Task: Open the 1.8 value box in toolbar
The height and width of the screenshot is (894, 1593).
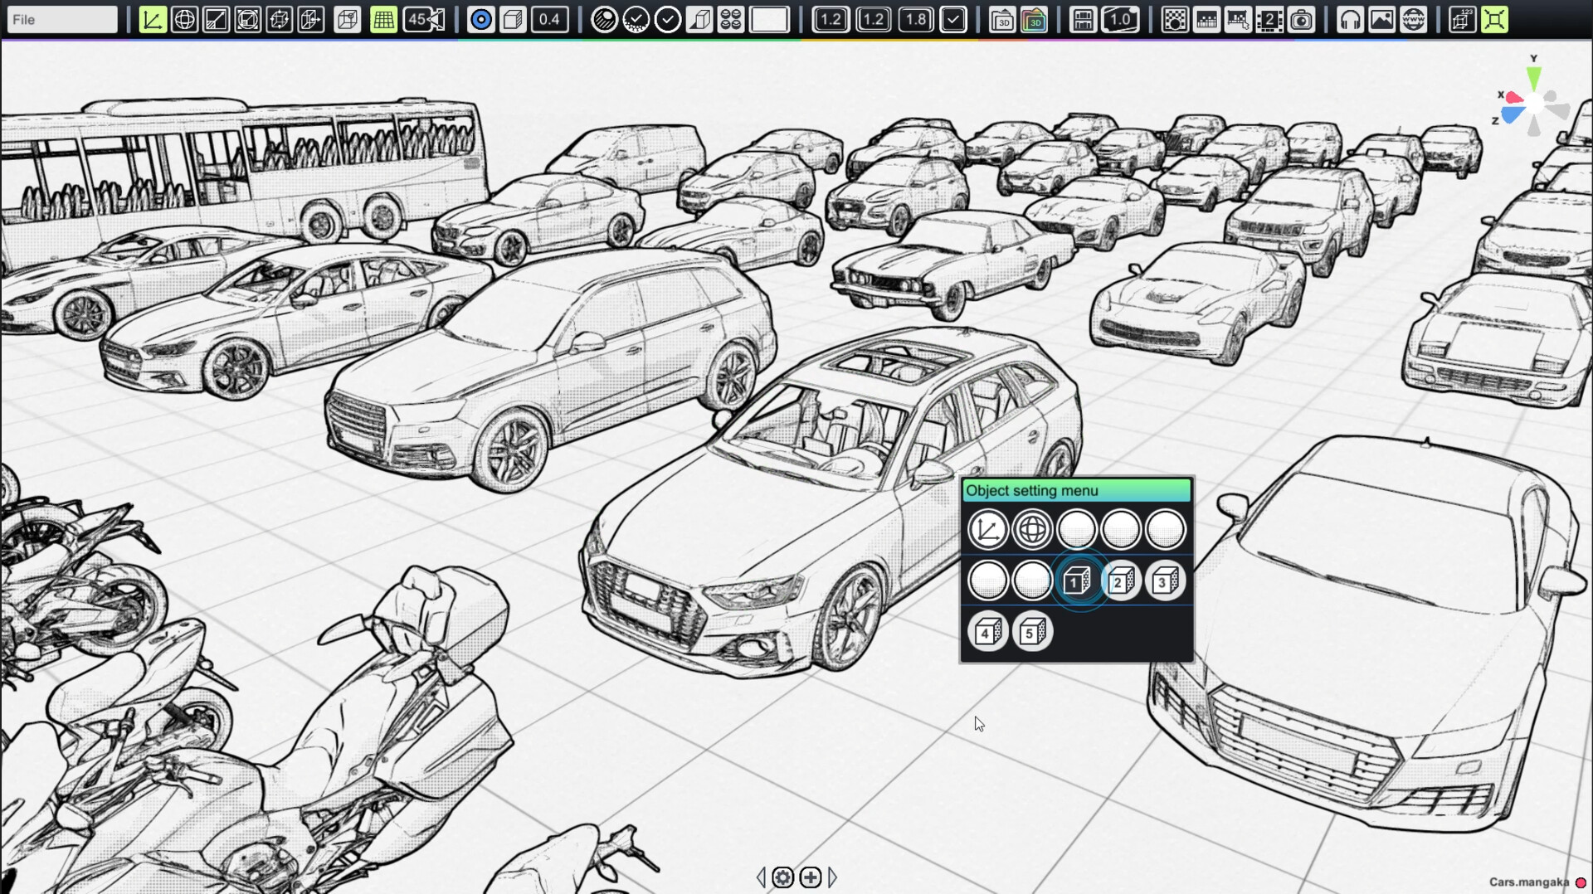Action: click(916, 19)
